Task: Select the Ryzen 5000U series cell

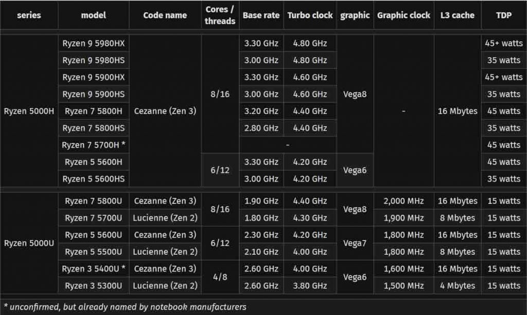Action: pyautogui.click(x=29, y=243)
